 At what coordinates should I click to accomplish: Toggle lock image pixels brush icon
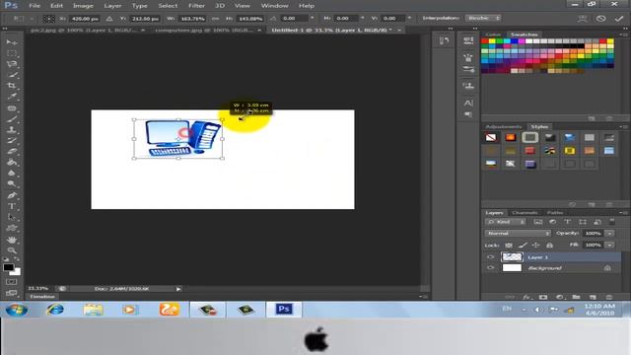click(523, 245)
